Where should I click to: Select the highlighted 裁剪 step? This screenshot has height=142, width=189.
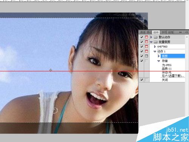click(x=173, y=56)
